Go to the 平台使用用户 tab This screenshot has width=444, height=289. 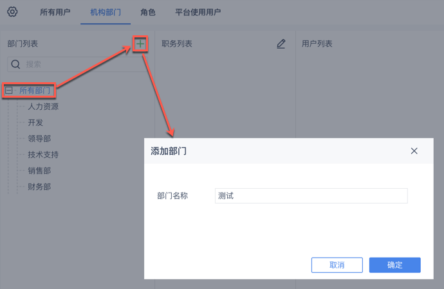click(x=198, y=12)
